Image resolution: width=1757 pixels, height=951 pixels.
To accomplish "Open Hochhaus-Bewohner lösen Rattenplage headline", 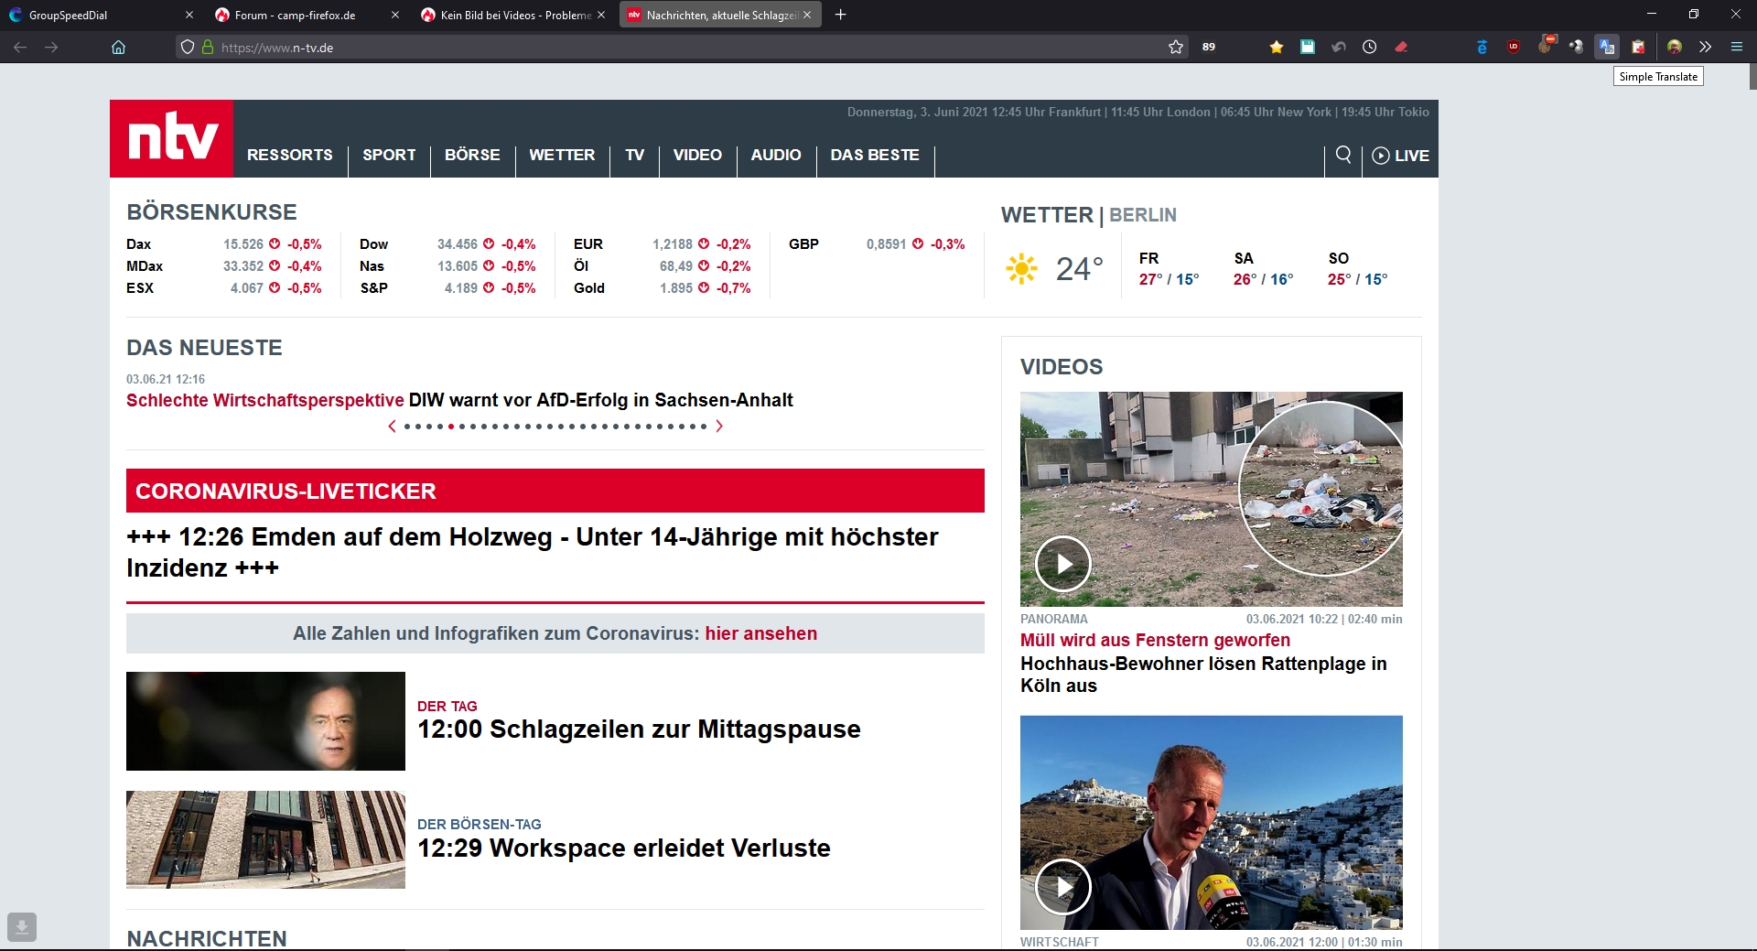I will 1203,675.
